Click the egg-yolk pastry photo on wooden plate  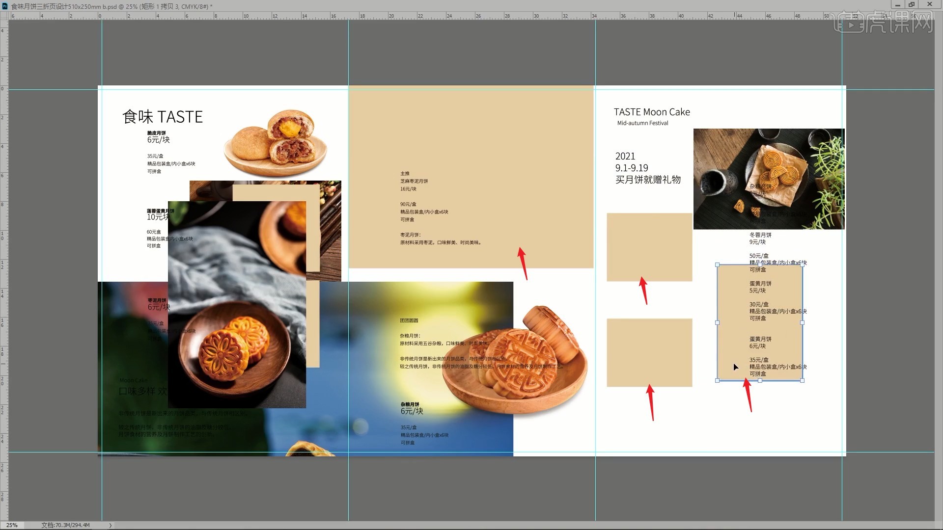[x=276, y=144]
